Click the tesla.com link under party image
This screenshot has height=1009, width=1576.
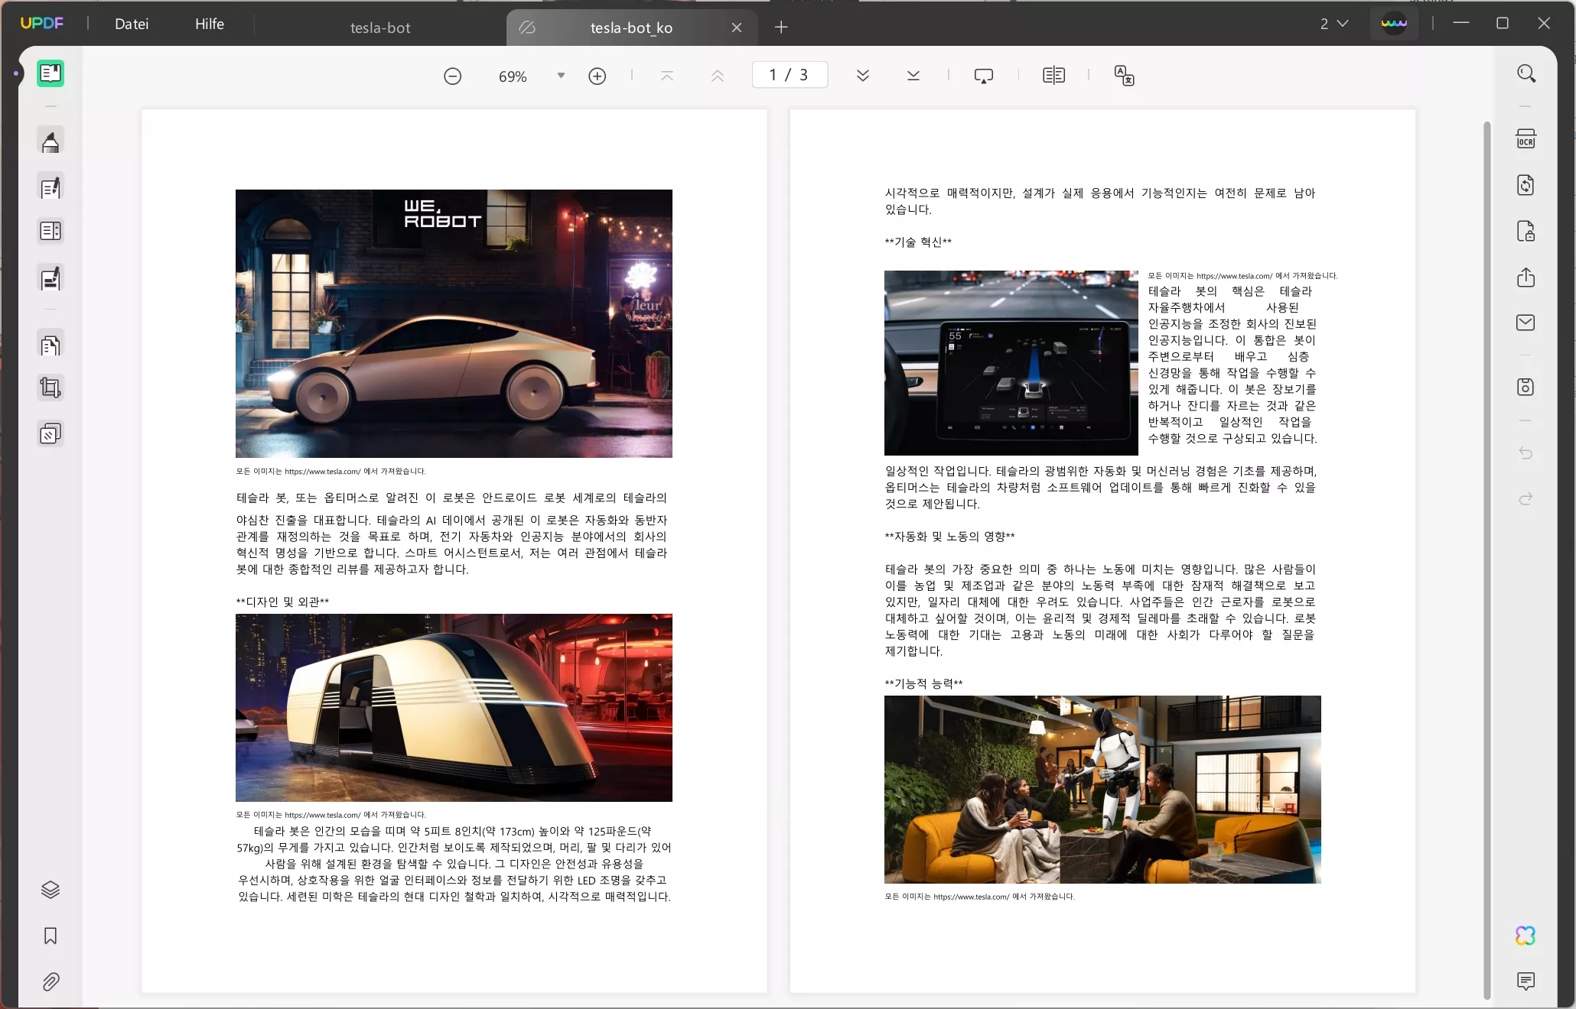pos(971,897)
